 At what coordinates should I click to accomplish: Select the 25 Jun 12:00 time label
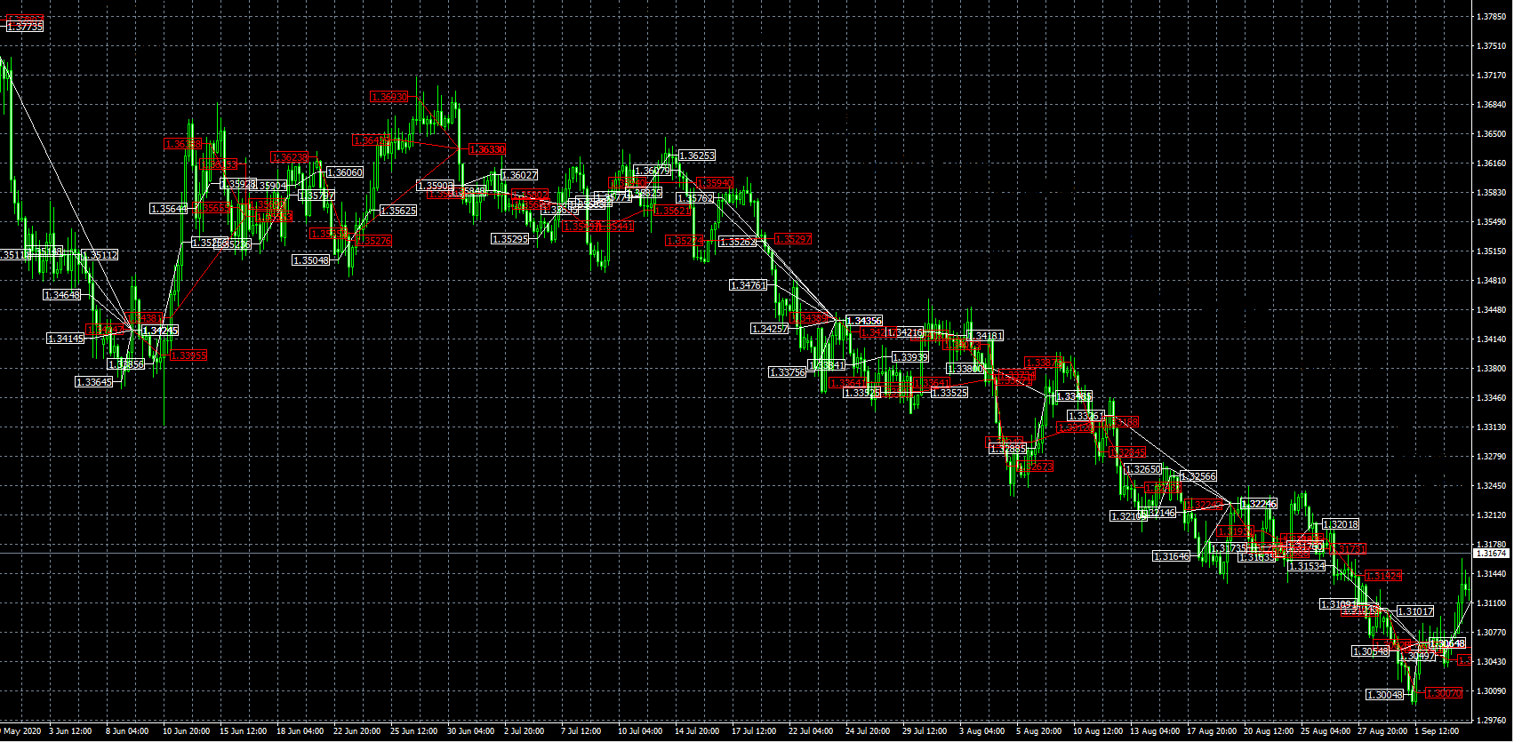[414, 731]
